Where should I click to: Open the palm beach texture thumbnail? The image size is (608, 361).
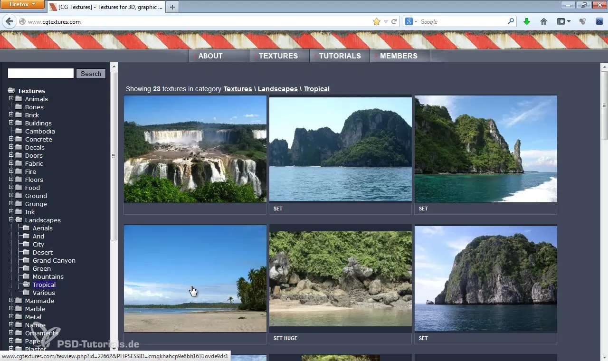[195, 278]
